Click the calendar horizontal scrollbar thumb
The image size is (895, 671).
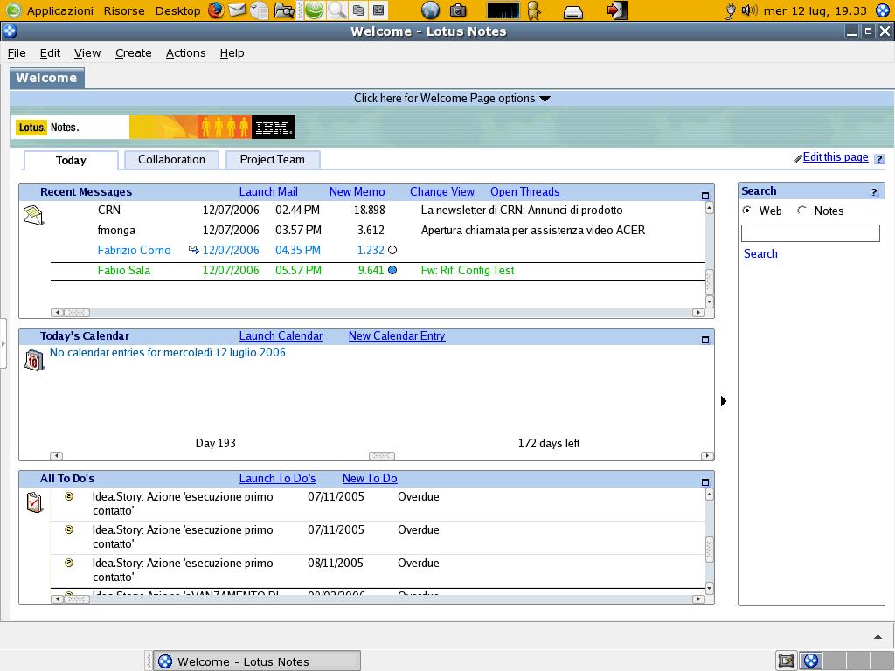click(382, 456)
